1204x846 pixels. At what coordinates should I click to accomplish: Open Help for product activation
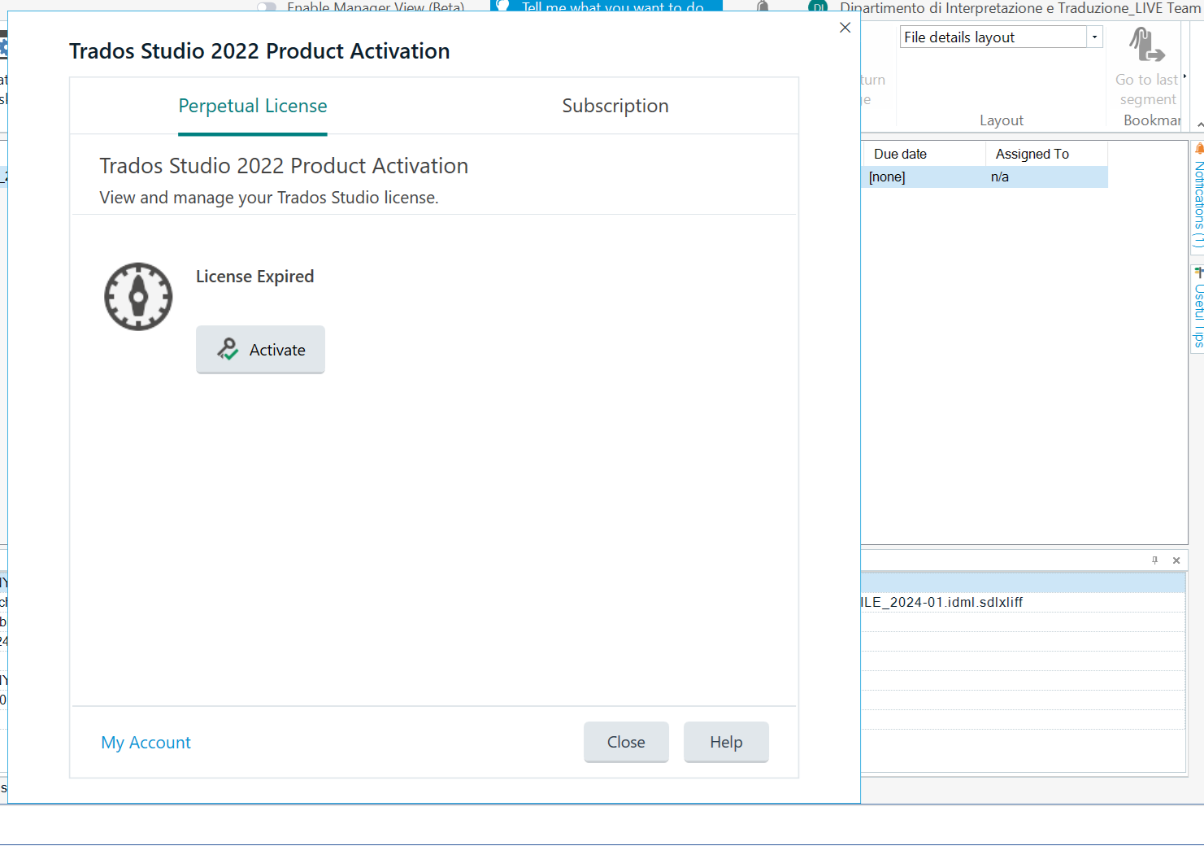[x=725, y=743]
